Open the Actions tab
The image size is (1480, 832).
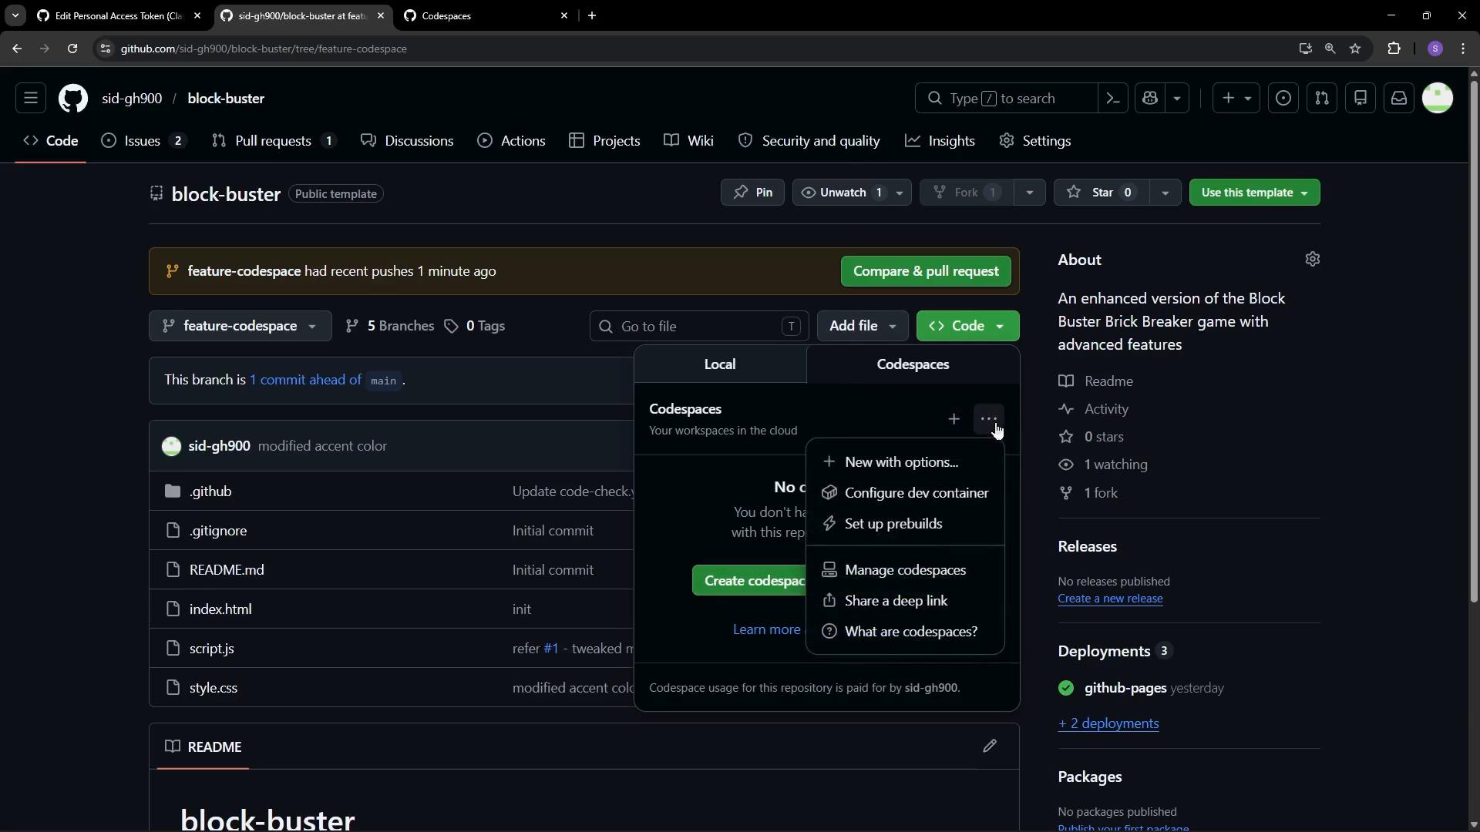point(512,141)
